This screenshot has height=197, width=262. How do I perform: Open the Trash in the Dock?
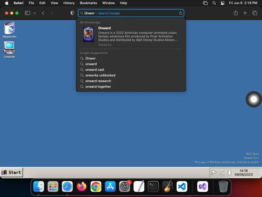click(x=223, y=186)
